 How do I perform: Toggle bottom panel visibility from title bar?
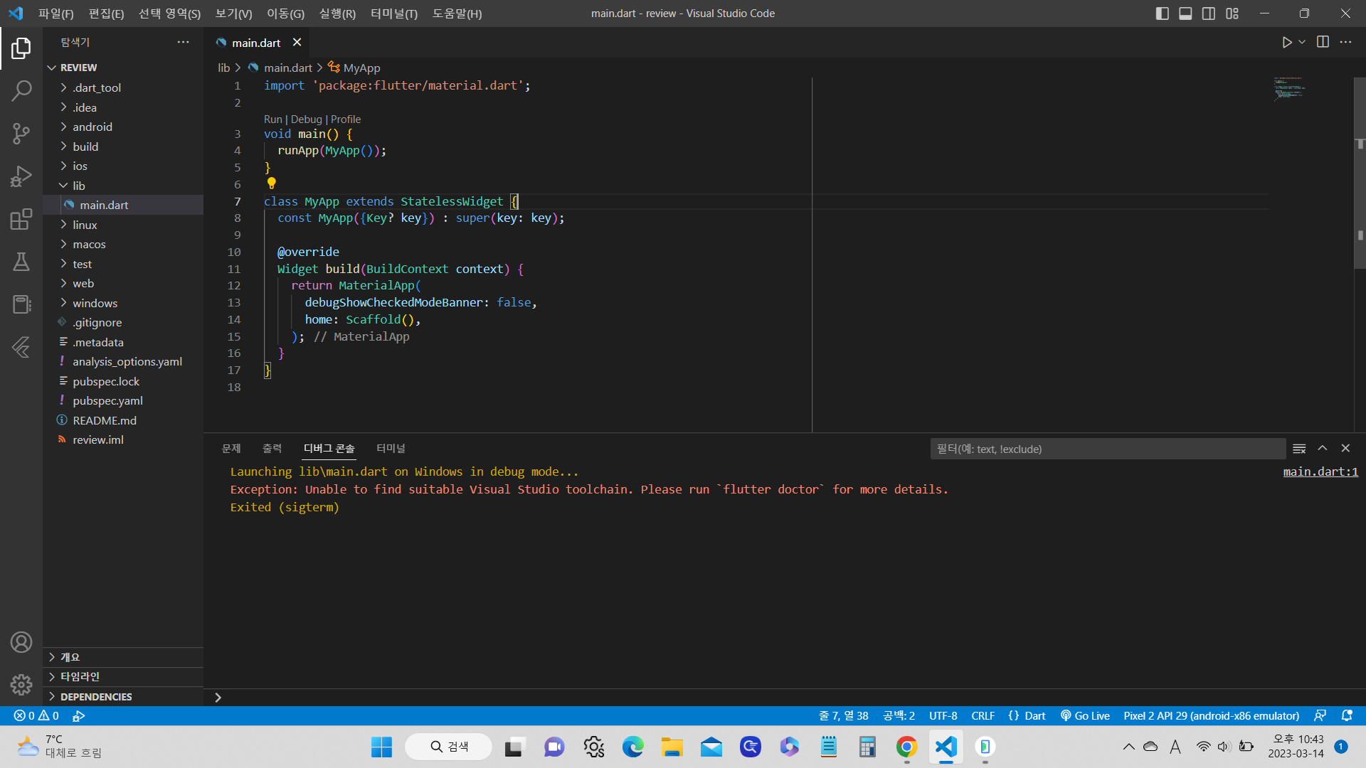1185,14
